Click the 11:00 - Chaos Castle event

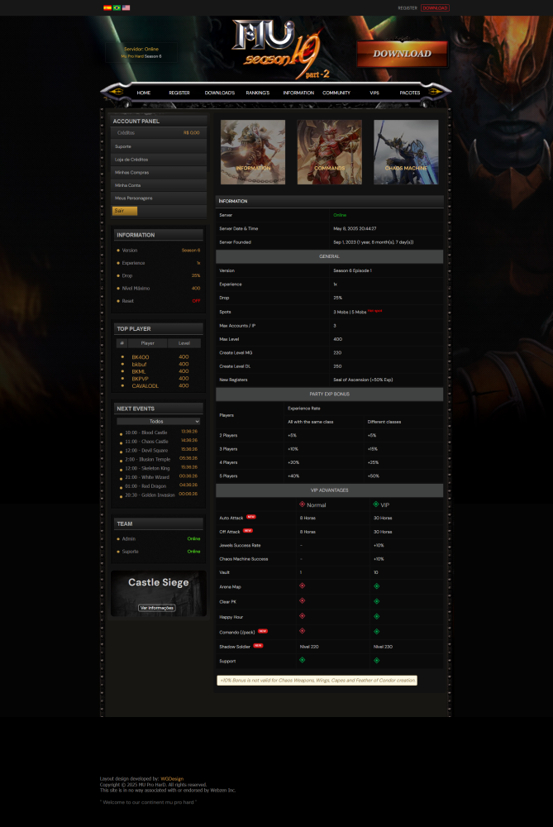(x=146, y=442)
